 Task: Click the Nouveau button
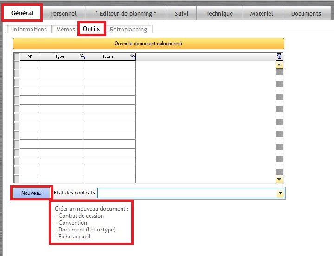[x=31, y=193]
